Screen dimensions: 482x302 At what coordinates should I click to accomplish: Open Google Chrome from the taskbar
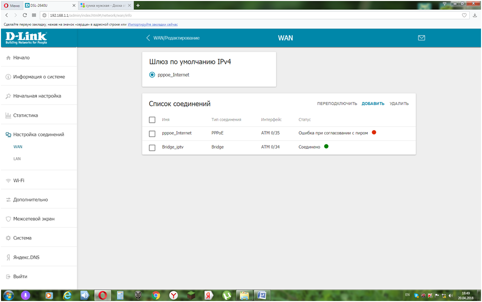pos(156,295)
